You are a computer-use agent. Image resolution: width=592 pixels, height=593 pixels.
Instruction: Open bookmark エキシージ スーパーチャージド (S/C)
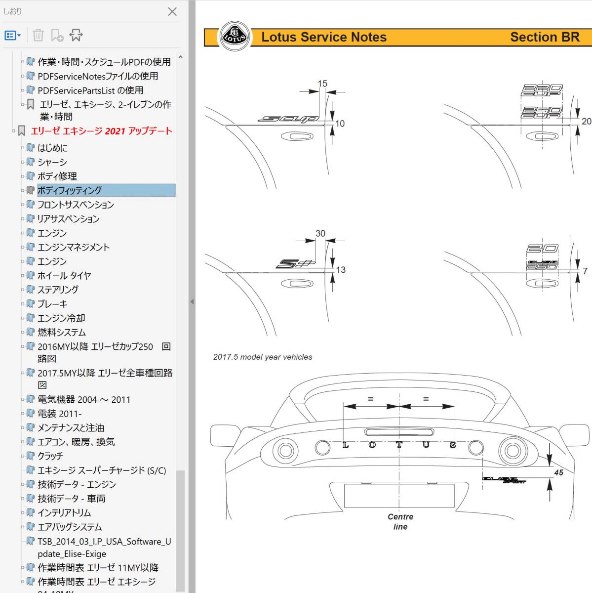[102, 470]
